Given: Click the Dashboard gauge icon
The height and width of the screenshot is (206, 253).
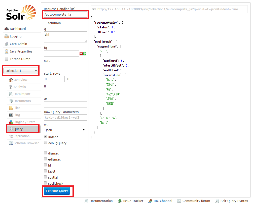Looking at the screenshot, I should 7,29.
